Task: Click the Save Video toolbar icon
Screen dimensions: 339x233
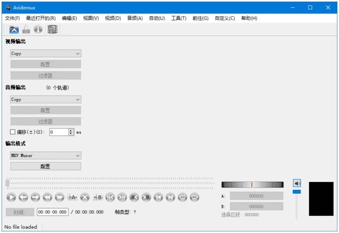Action: (26, 29)
